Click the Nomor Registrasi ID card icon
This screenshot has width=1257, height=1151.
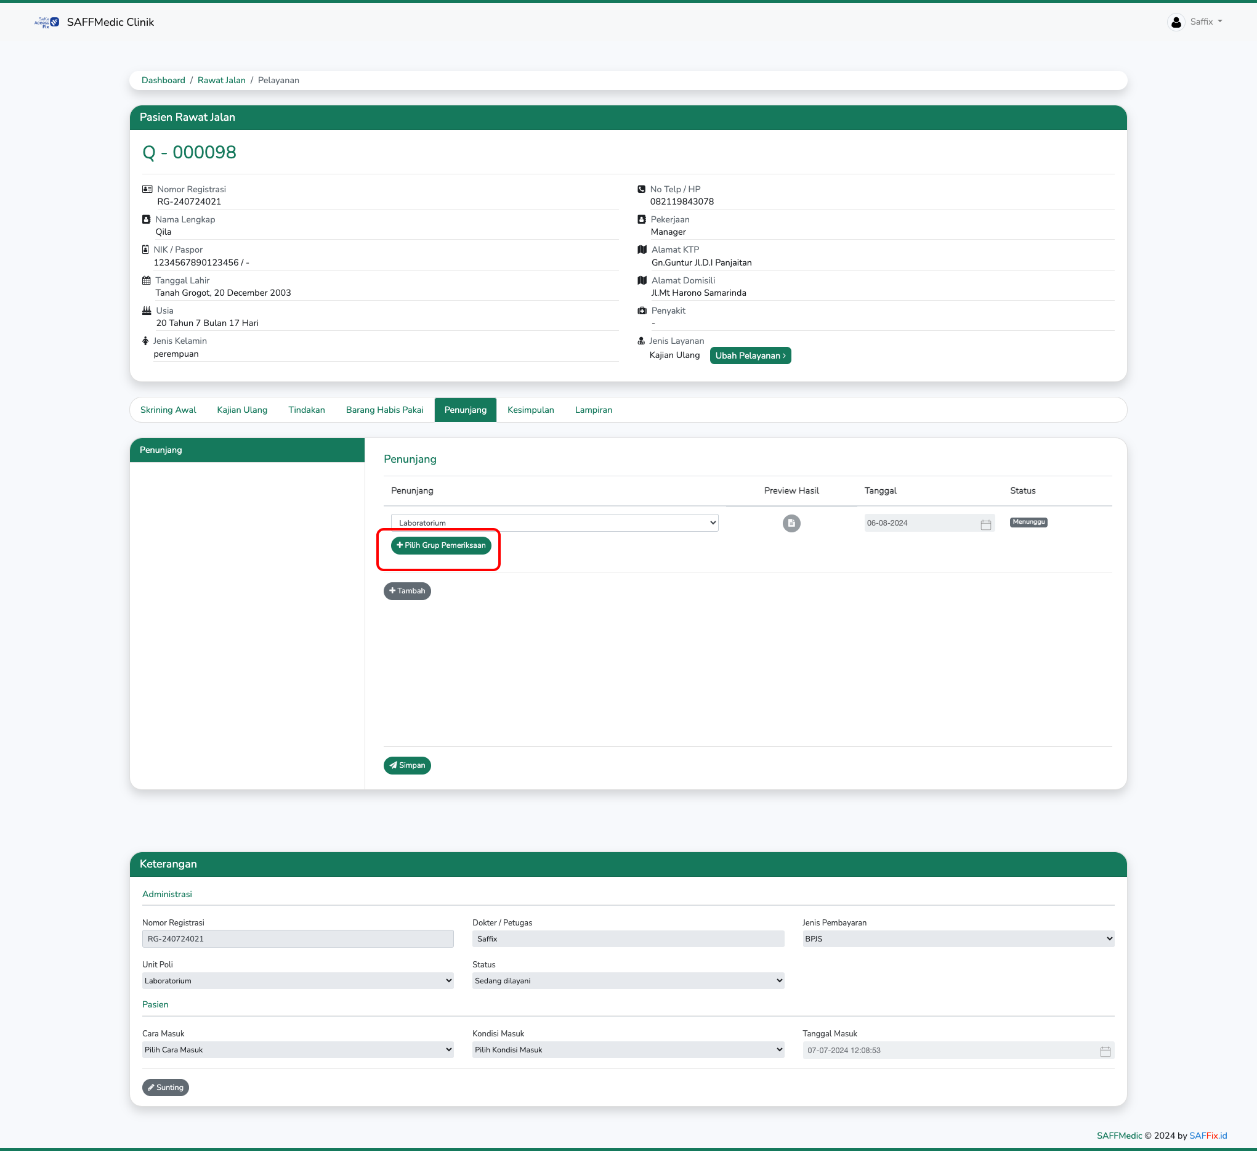click(147, 189)
